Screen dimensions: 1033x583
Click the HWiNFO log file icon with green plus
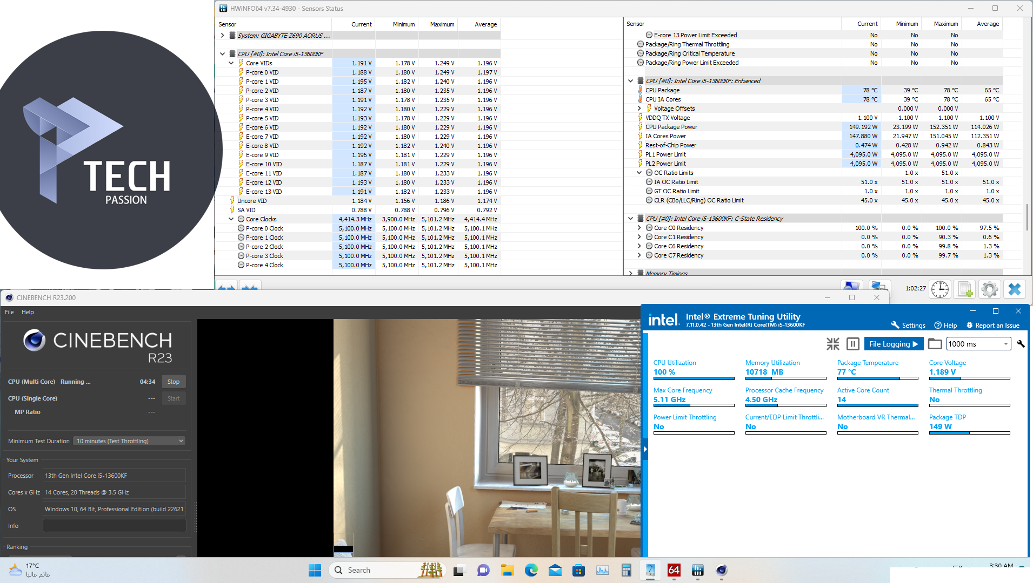point(965,289)
